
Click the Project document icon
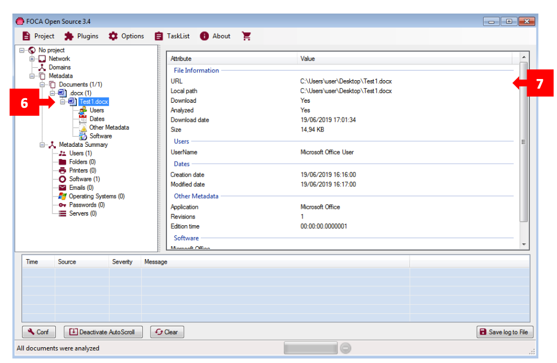[27, 36]
